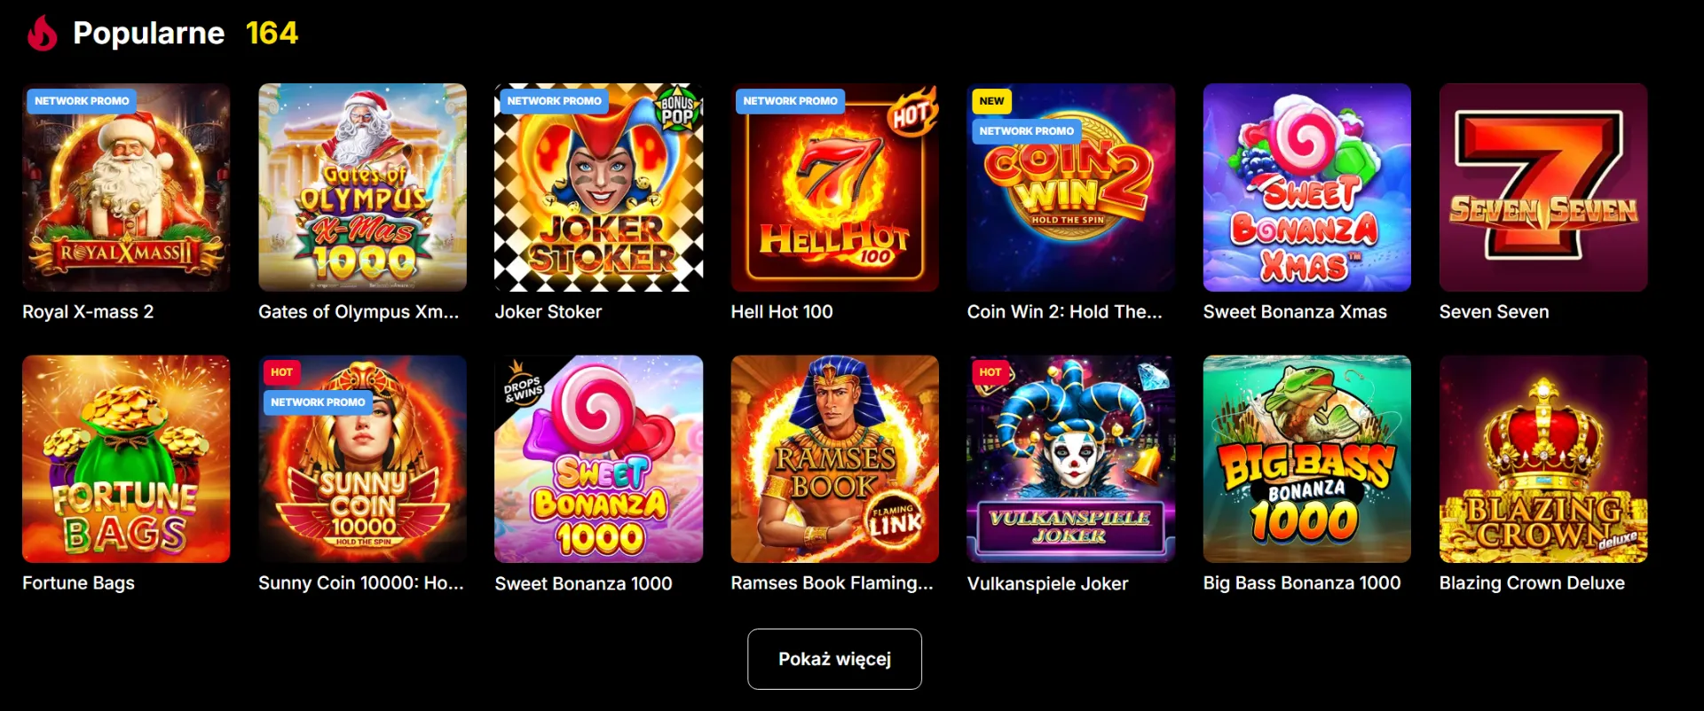Viewport: 1704px width, 711px height.
Task: Launch Big Bass Bonanza 1000
Action: [1306, 459]
